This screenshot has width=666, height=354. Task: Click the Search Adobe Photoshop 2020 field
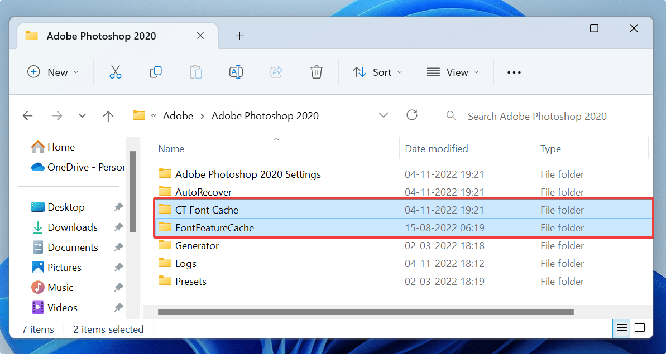[x=539, y=115]
